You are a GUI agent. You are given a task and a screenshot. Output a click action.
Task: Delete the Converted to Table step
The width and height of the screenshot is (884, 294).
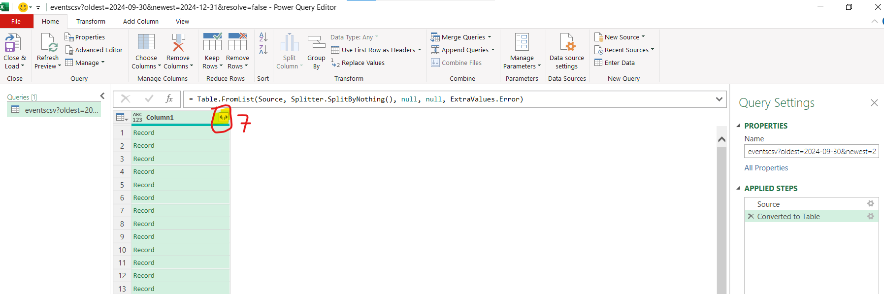(x=751, y=216)
